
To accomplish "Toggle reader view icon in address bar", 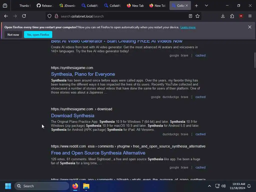I will pos(190,16).
